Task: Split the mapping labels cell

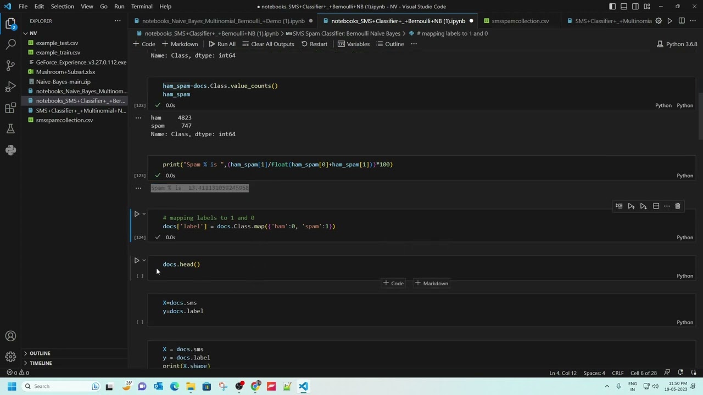Action: (x=656, y=206)
